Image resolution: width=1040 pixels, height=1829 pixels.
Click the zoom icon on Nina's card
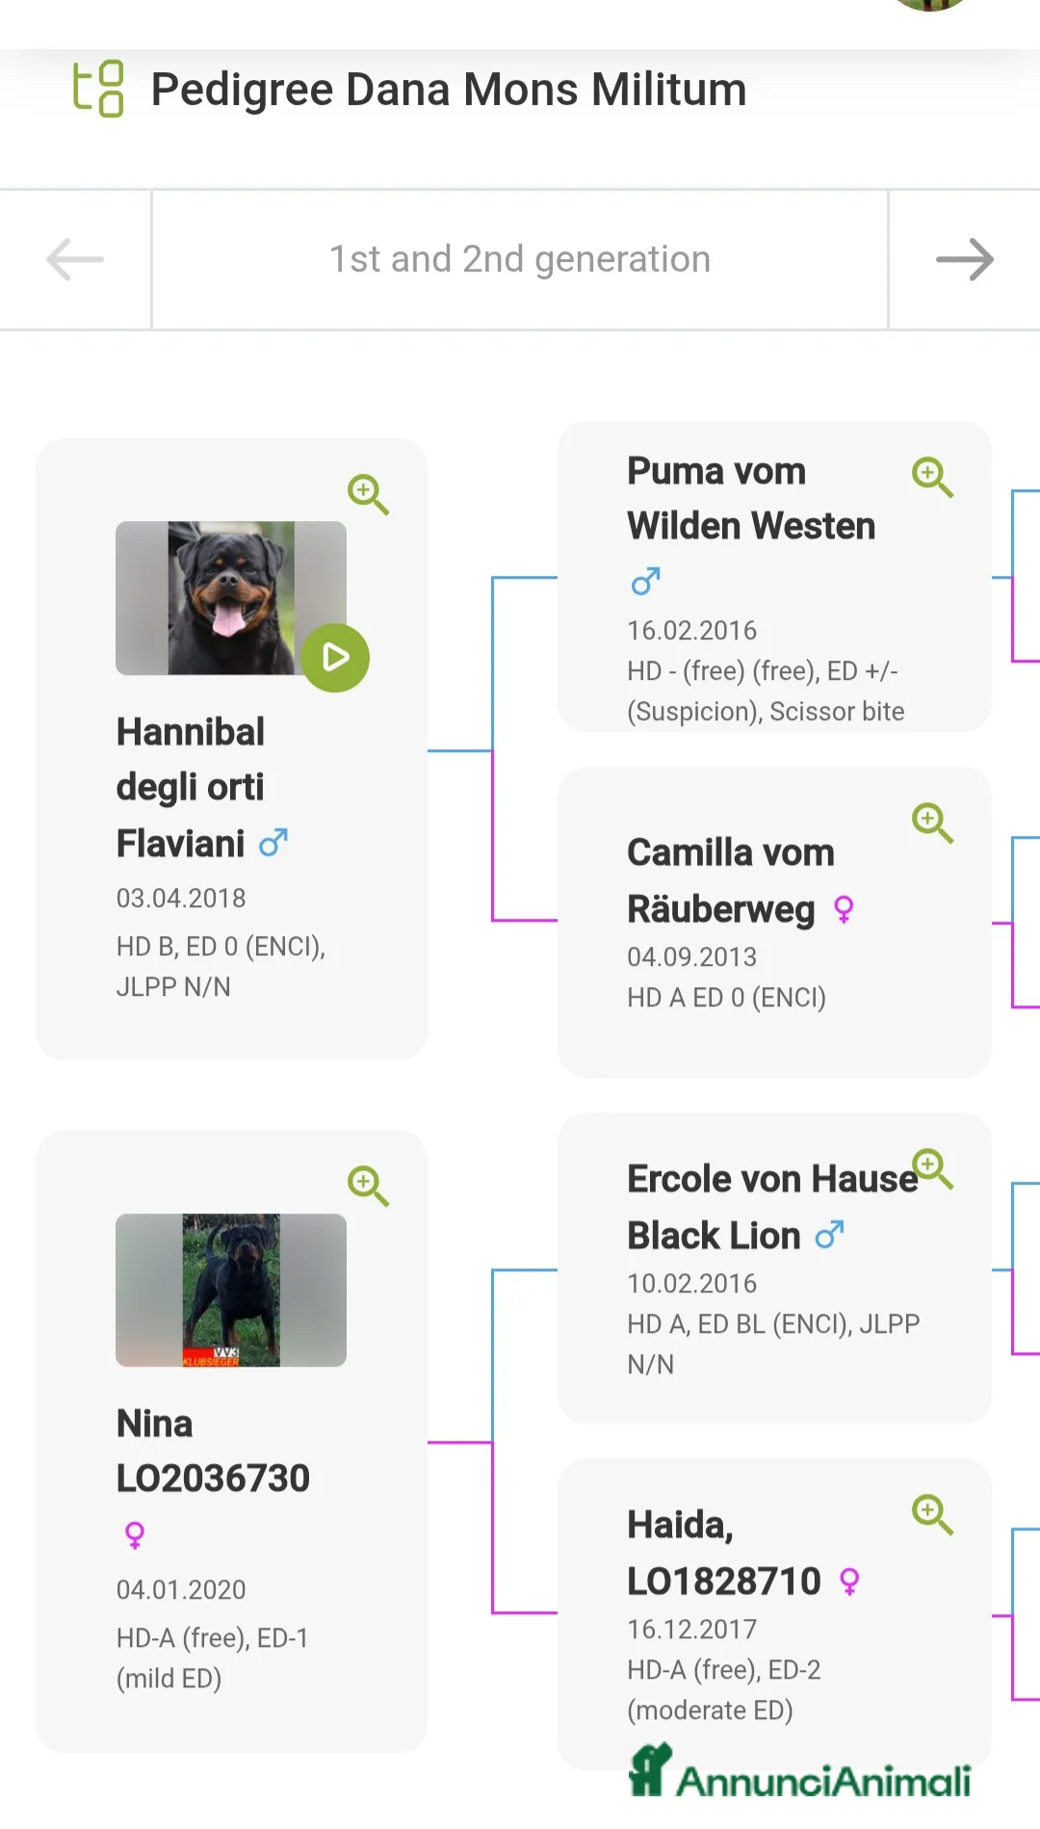click(x=367, y=1186)
